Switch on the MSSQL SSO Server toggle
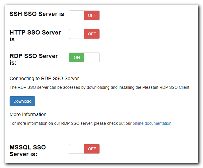 coord(84,149)
